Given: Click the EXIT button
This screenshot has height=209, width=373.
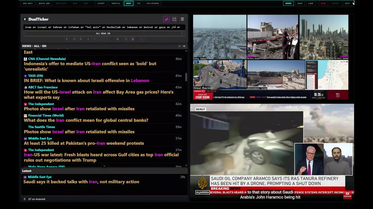Looking at the screenshot, I should coord(347,3).
